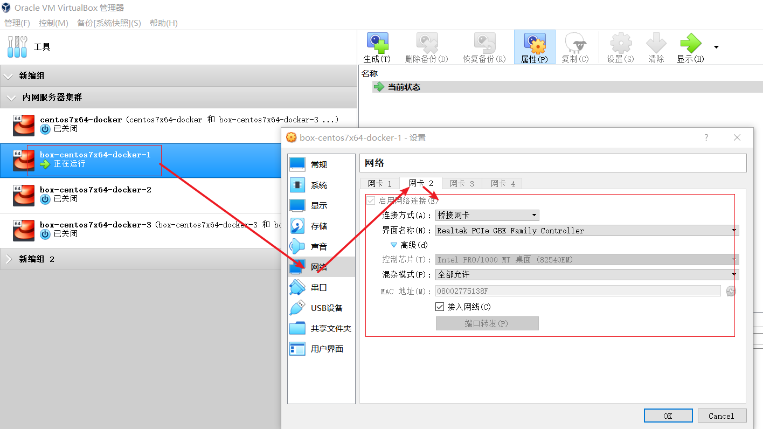This screenshot has height=429, width=763.
Task: Toggle the 接入网线(C) checkbox
Action: click(440, 307)
